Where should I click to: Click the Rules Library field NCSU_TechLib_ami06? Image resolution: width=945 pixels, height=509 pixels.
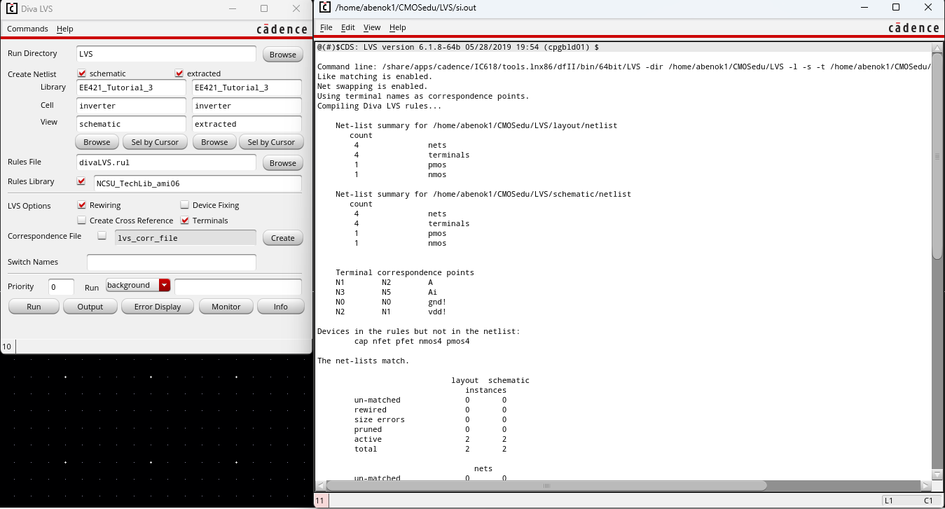198,183
